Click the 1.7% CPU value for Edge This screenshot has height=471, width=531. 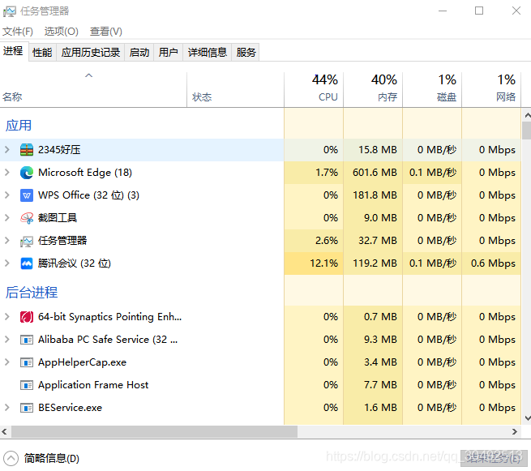click(327, 173)
